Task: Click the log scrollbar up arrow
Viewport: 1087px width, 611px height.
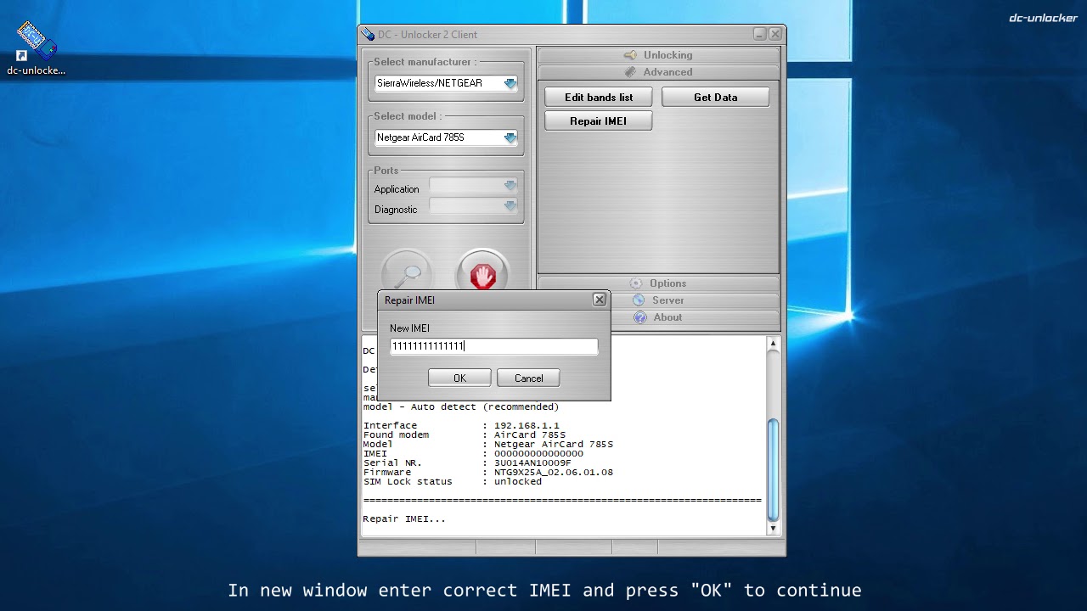Action: [773, 344]
